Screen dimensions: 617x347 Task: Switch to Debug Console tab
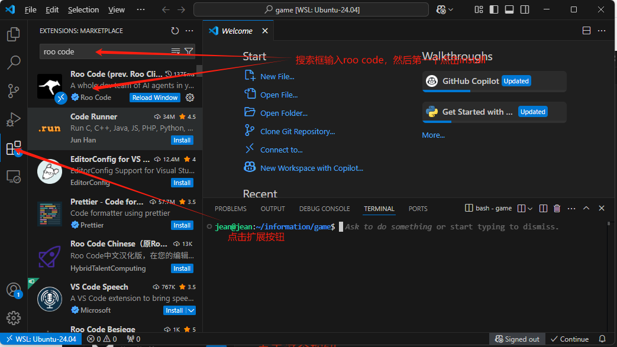[x=324, y=209]
